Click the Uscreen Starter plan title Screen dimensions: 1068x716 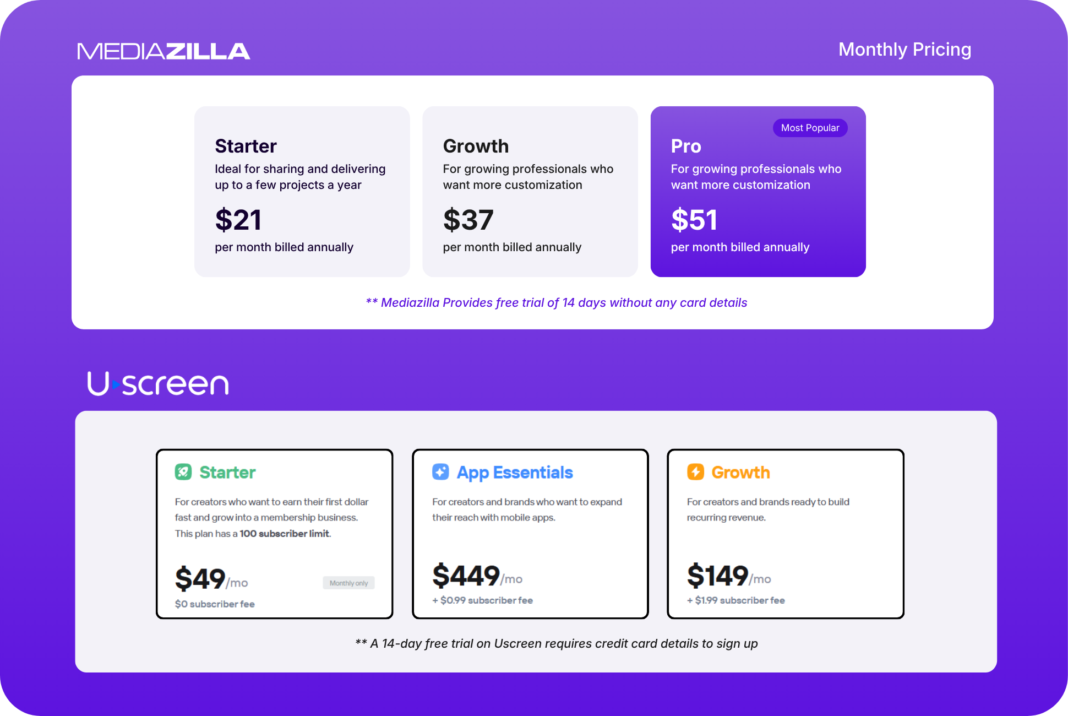click(227, 473)
